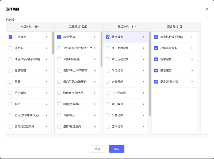Image resolution: width=214 pixels, height=159 pixels.
Task: Uncheck the 留学服务 checkbox
Action: [x=156, y=60]
